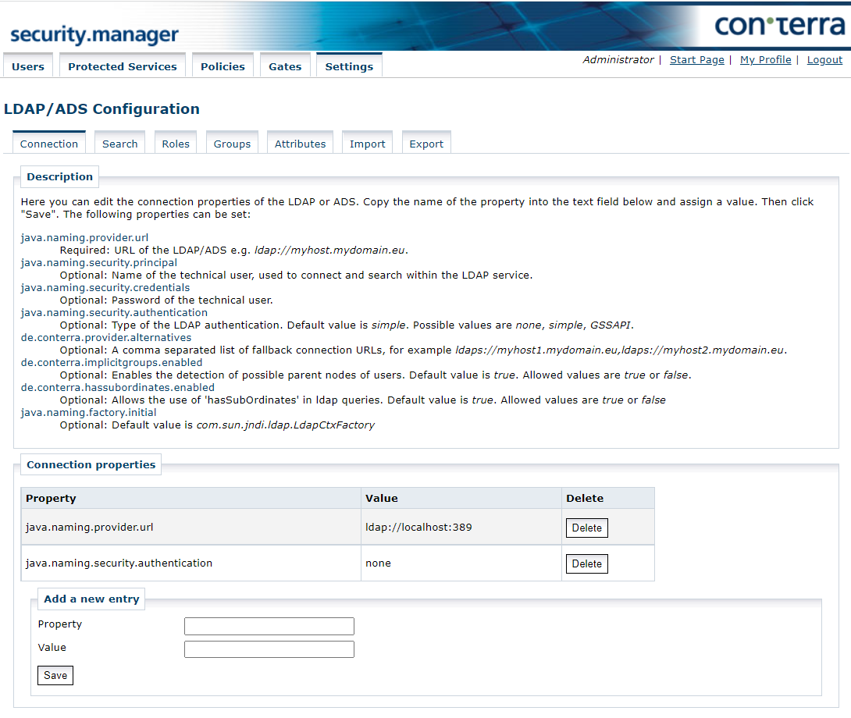The image size is (851, 718).
Task: Select the Import tab
Action: [367, 144]
